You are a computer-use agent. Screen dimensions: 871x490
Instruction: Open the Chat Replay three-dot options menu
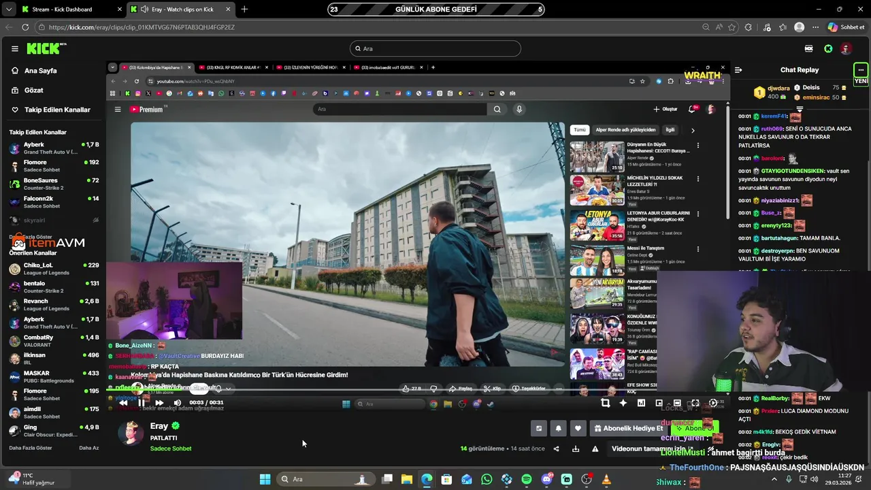pyautogui.click(x=861, y=69)
